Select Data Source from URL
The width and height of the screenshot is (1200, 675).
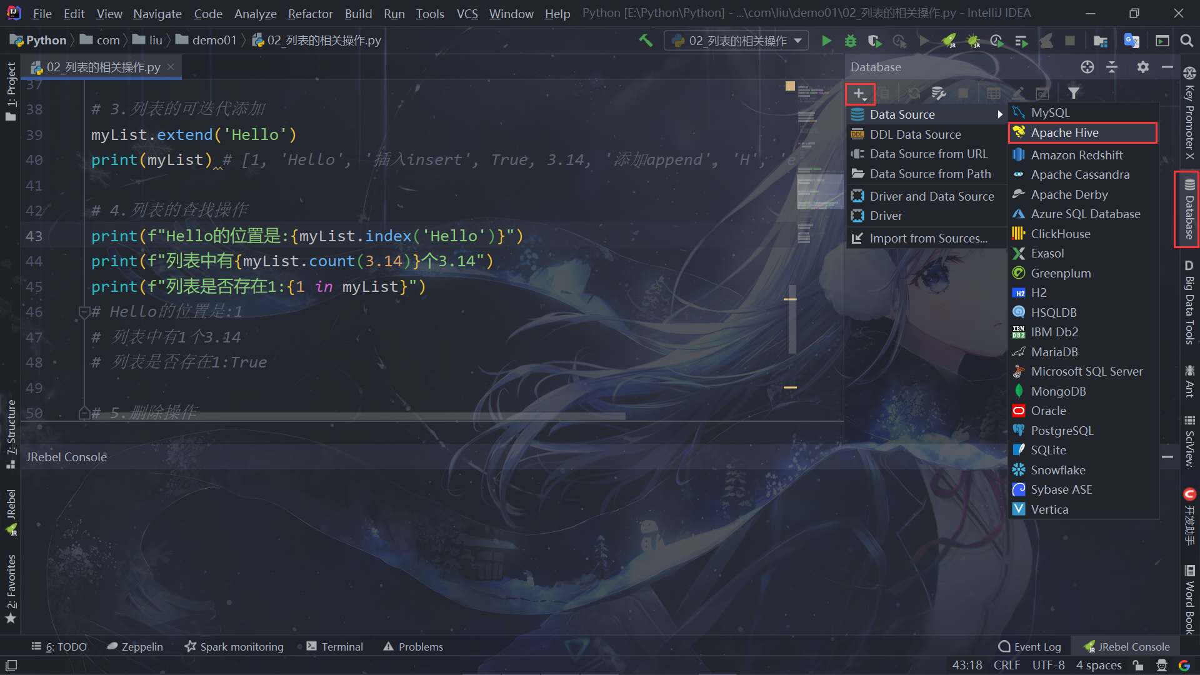point(926,154)
